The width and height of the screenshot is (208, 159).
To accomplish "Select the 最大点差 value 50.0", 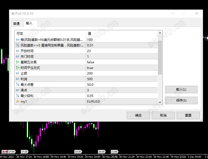I will click(x=90, y=85).
